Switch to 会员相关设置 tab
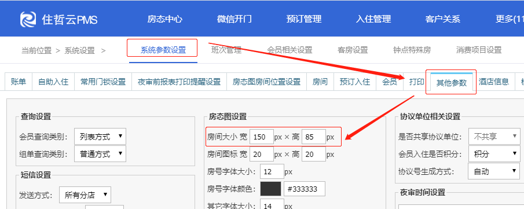This screenshot has height=209, width=524. (290, 50)
